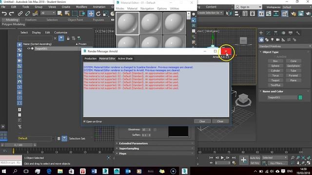Viewport: 312px width, 175px height.
Task: Open the Schematic View icon
Action: point(276,14)
